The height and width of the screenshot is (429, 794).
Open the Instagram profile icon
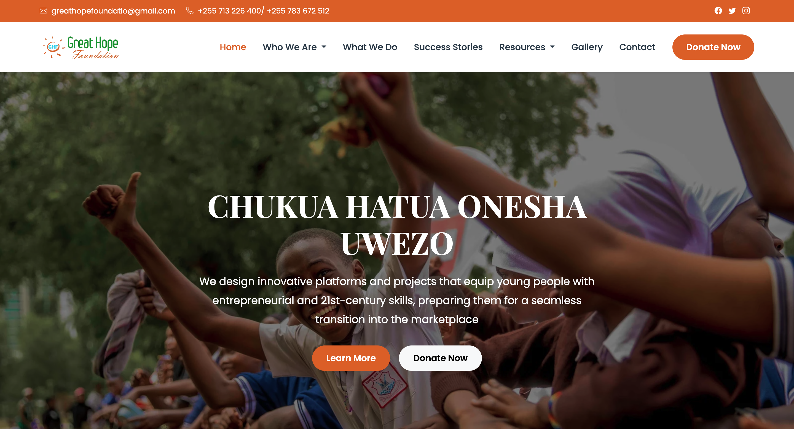click(x=746, y=11)
